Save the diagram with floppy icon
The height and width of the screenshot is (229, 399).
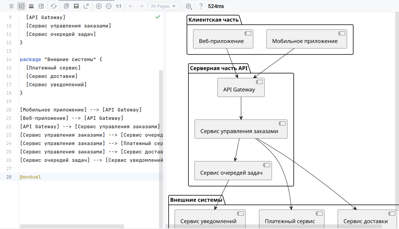[76, 6]
